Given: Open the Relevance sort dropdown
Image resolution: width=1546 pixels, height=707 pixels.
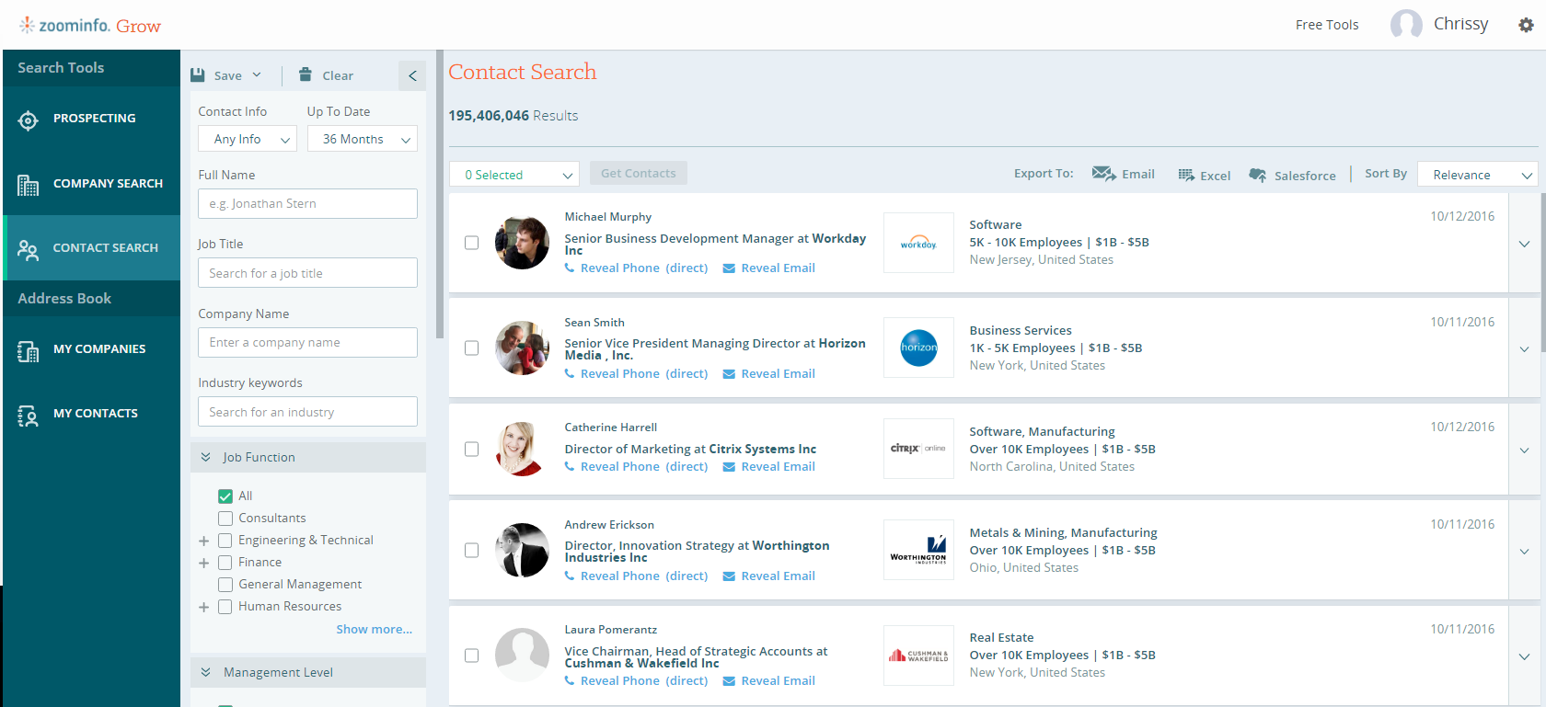Looking at the screenshot, I should pyautogui.click(x=1478, y=175).
